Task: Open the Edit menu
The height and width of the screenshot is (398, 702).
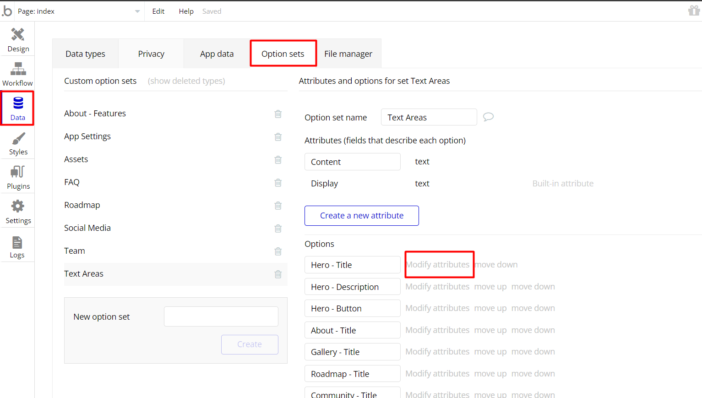Action: tap(158, 11)
